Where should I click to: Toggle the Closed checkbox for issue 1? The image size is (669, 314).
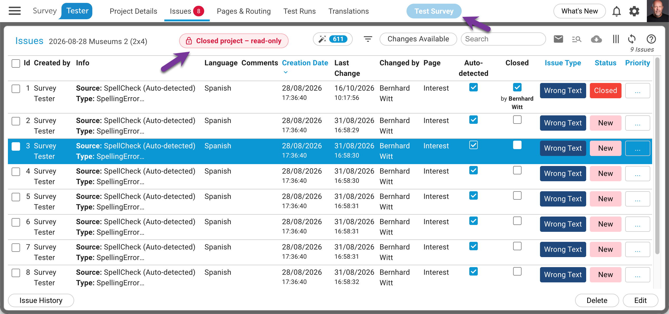click(x=517, y=87)
